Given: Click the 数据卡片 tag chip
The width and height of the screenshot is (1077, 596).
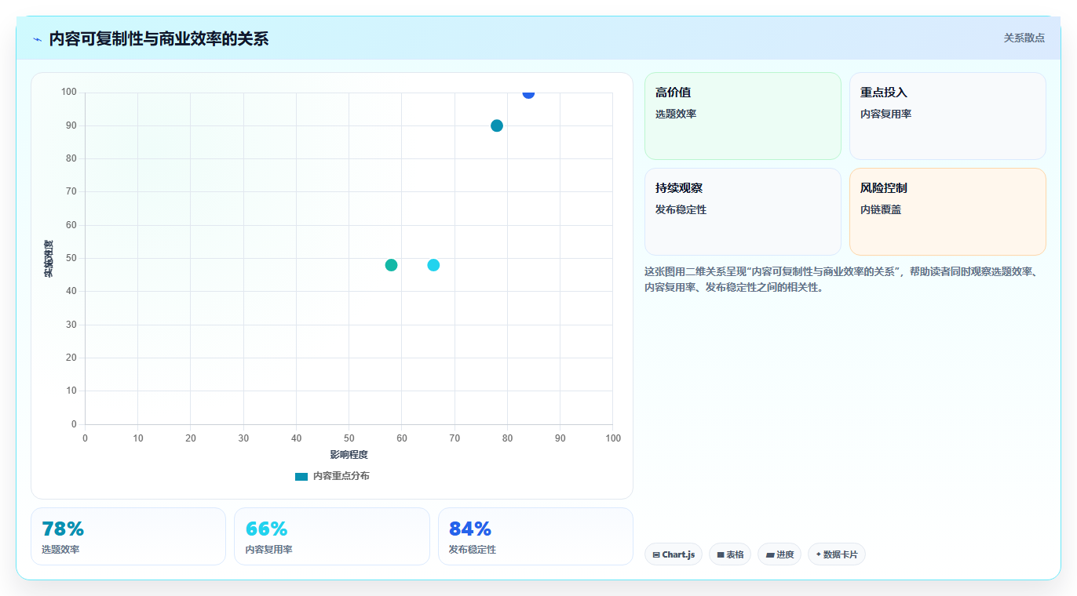Looking at the screenshot, I should pyautogui.click(x=837, y=554).
